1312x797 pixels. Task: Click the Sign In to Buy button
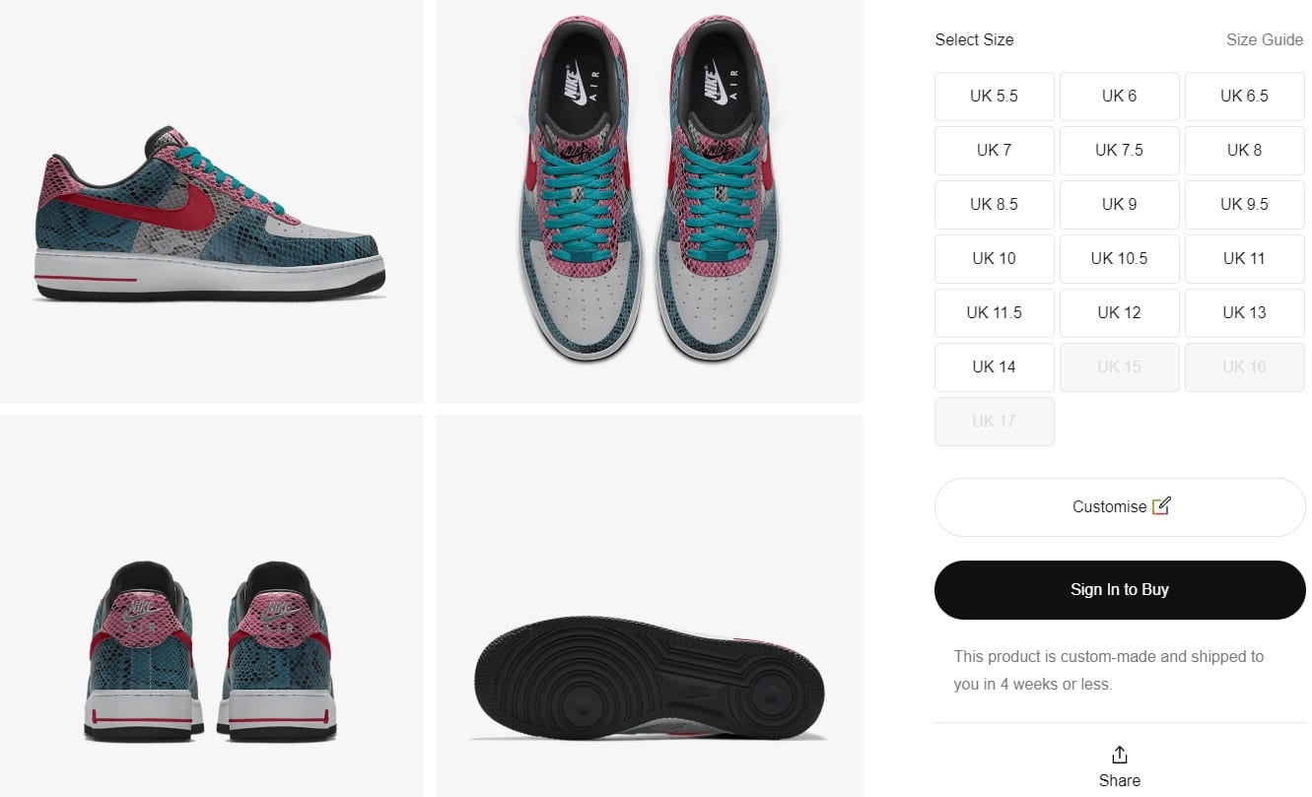tap(1120, 590)
